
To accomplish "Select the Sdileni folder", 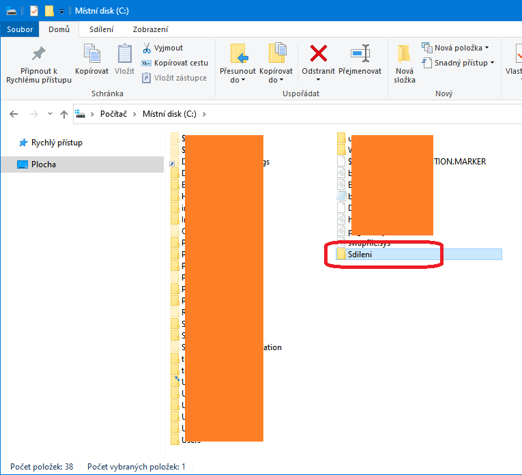I will 419,255.
